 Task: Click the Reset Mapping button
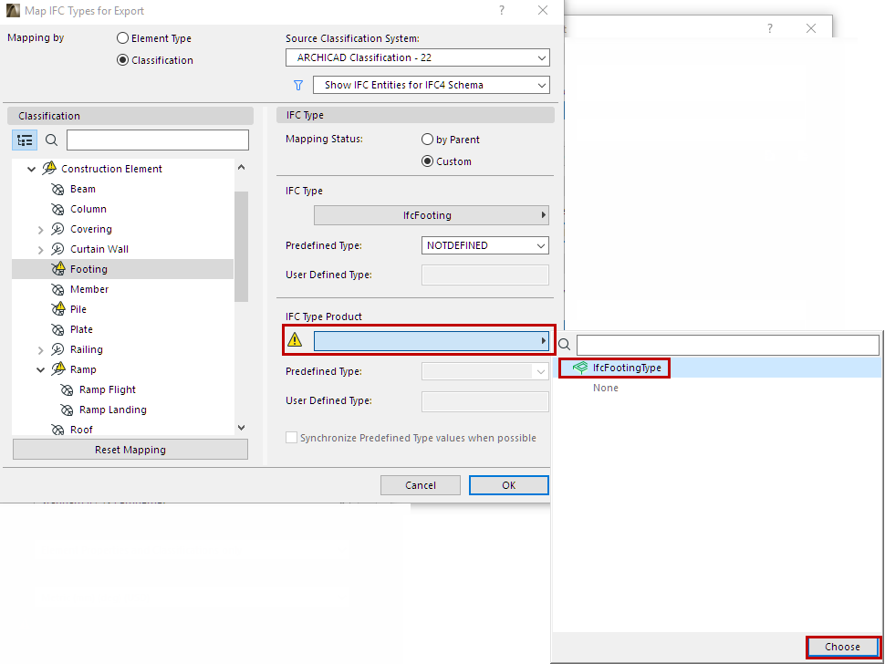pos(130,450)
